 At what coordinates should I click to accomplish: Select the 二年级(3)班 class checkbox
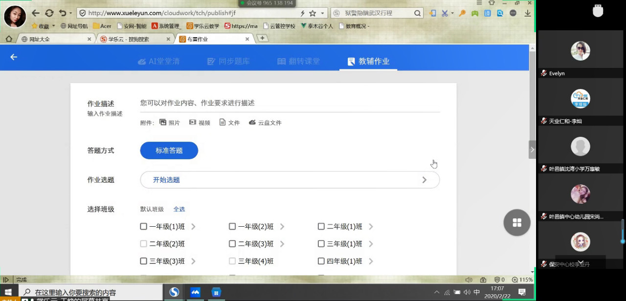click(x=232, y=244)
